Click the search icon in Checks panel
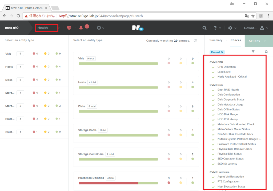This screenshot has width=273, height=191. coord(266,52)
